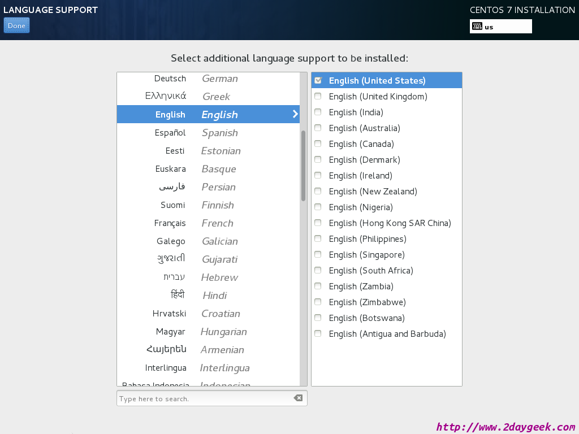This screenshot has width=579, height=434.
Task: Pick Hindi from the language list
Action: pos(208,295)
